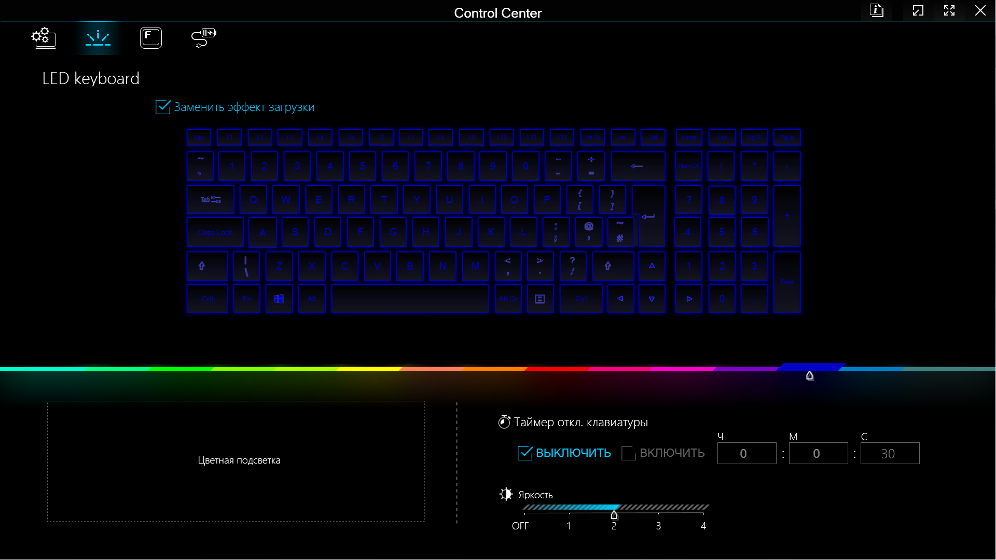Open the system settings tab icon
The width and height of the screenshot is (996, 560).
44,37
